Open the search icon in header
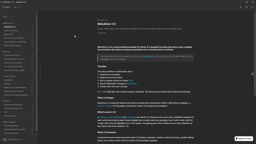The image size is (256, 144). [20, 7]
